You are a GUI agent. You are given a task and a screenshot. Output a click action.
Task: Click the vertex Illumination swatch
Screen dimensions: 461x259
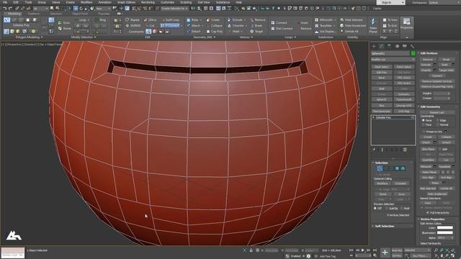[x=445, y=232]
